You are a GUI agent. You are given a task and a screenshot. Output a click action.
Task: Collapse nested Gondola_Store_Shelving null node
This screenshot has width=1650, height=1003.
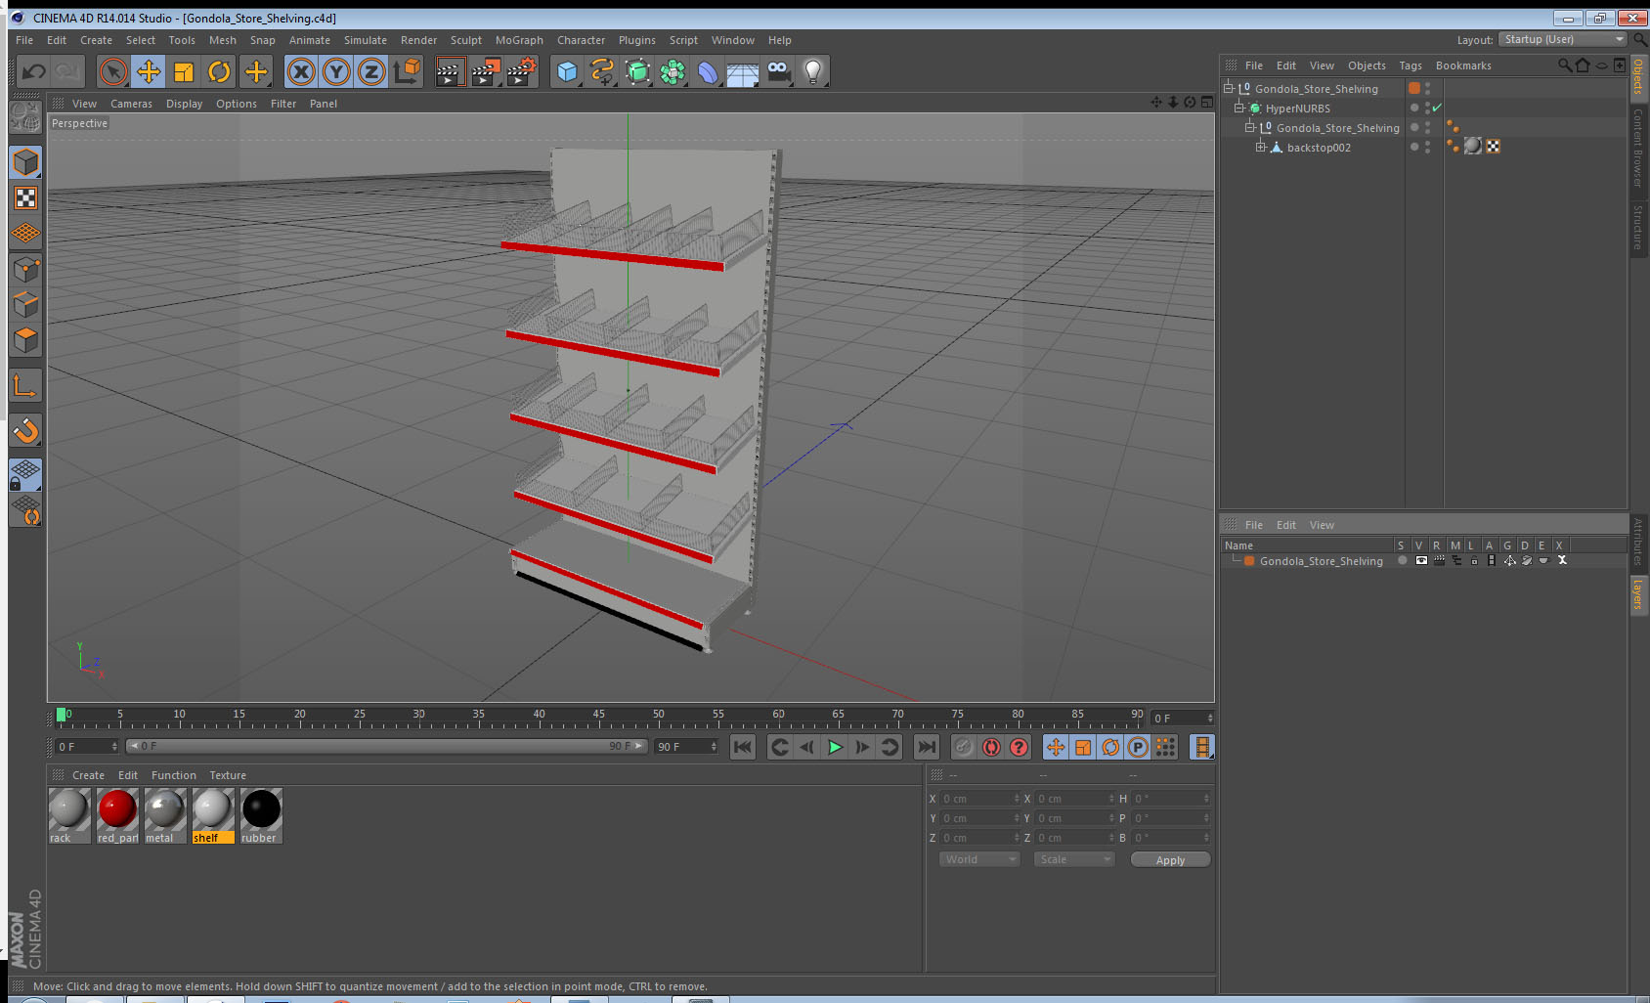1249,128
